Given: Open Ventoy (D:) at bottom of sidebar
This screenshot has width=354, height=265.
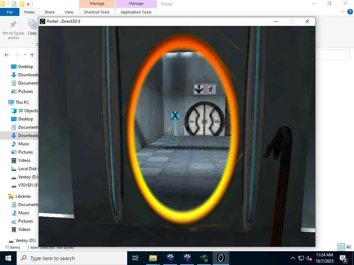Looking at the screenshot, I should 25,241.
